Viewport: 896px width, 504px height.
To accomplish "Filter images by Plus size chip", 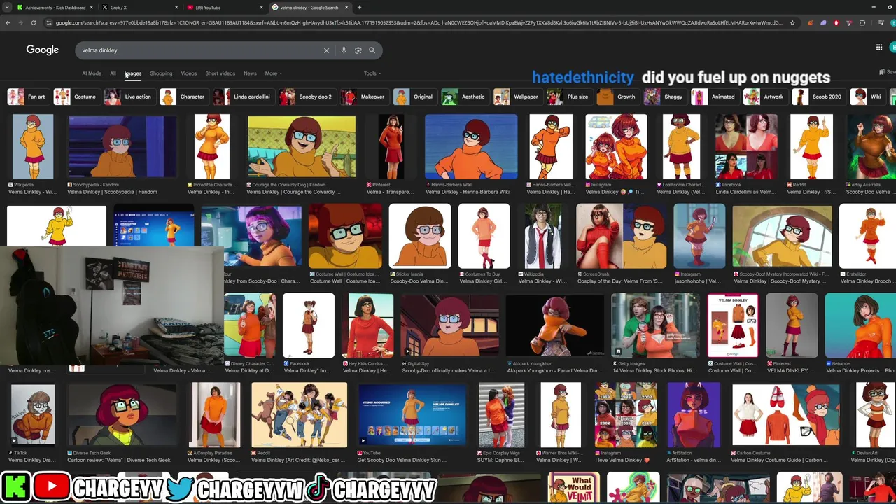I will click(x=568, y=97).
